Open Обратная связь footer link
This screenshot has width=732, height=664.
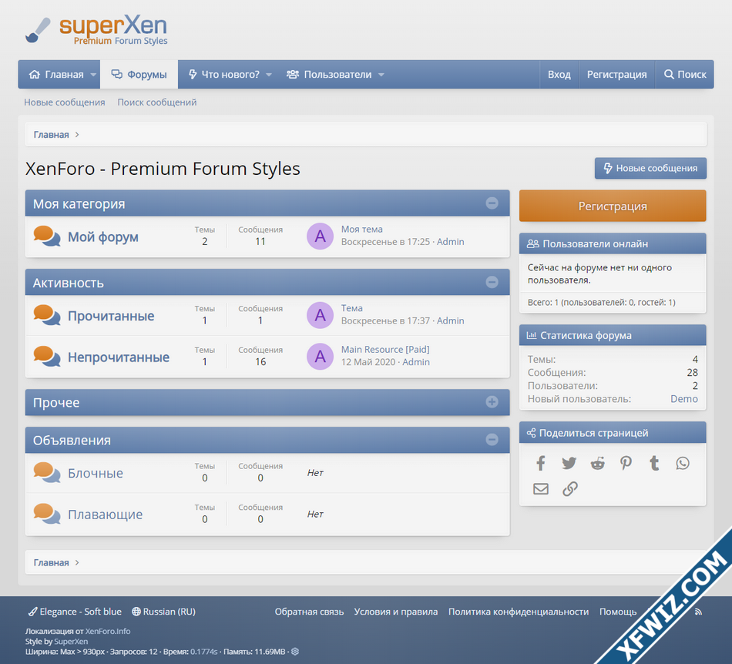[309, 612]
